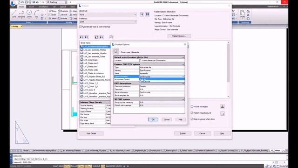Click the Publish button

[x=183, y=133]
